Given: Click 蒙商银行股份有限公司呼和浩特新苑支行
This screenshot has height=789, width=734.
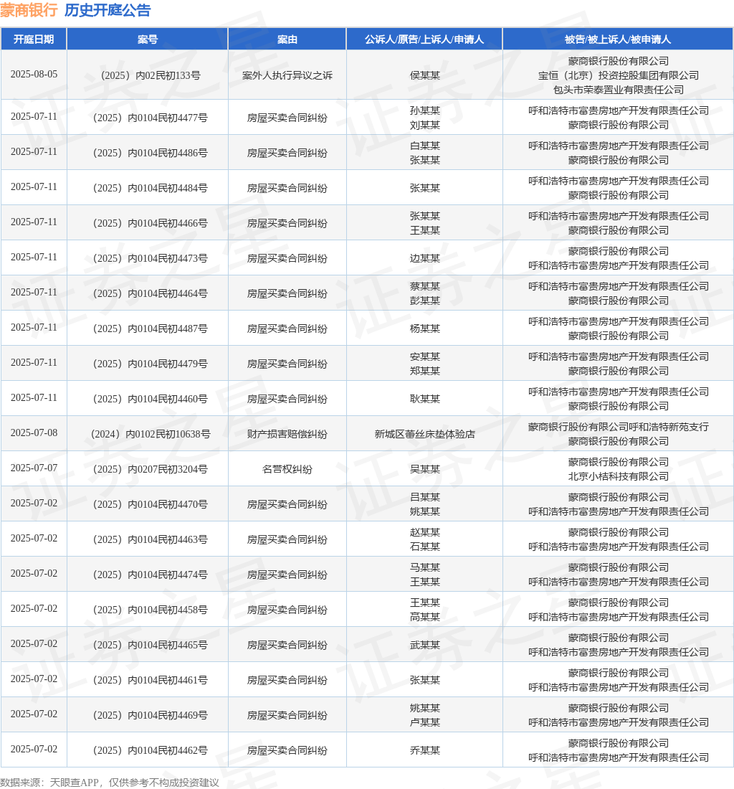Looking at the screenshot, I should click(619, 427).
